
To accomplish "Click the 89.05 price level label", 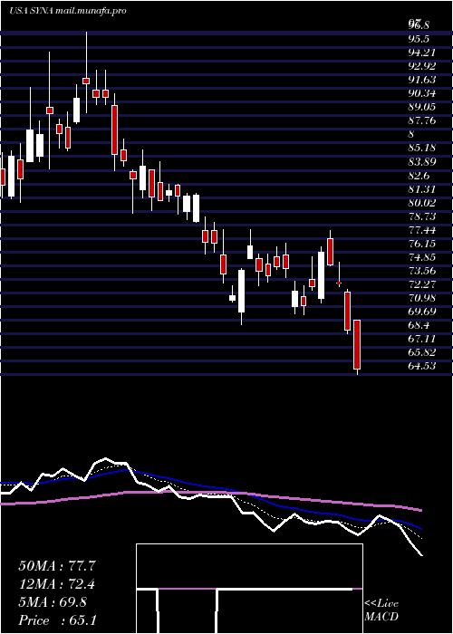I will (x=422, y=108).
